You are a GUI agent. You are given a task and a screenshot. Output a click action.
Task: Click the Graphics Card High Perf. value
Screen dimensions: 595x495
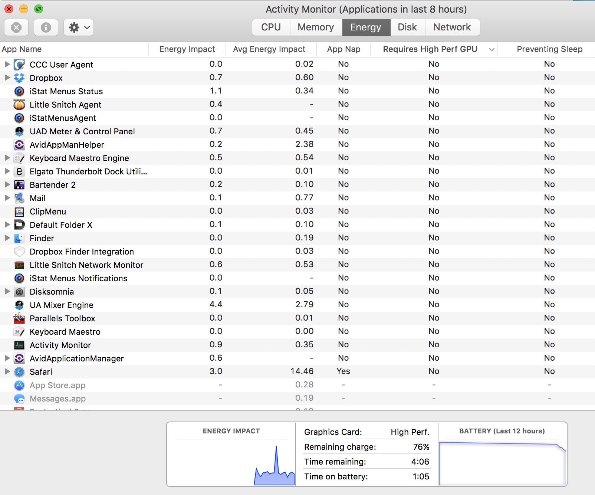click(x=410, y=432)
